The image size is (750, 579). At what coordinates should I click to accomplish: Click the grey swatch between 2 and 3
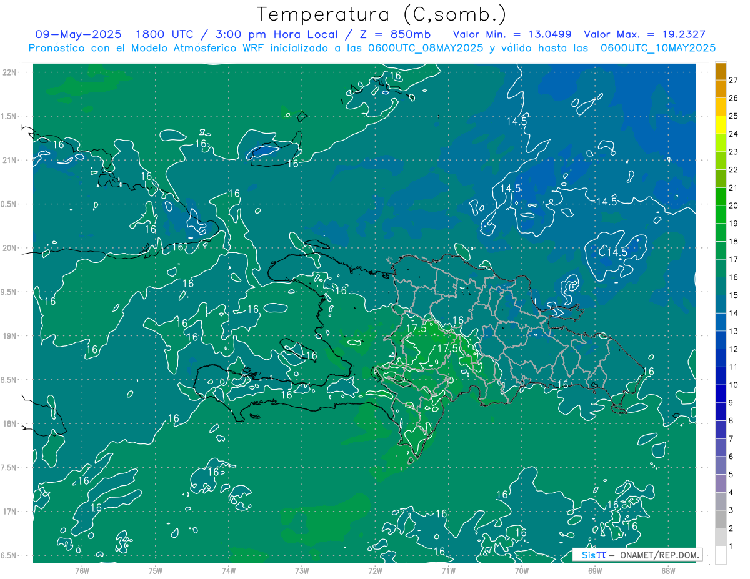point(721,520)
